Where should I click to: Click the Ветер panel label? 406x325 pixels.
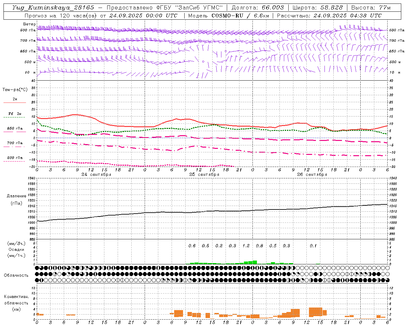pyautogui.click(x=29, y=24)
